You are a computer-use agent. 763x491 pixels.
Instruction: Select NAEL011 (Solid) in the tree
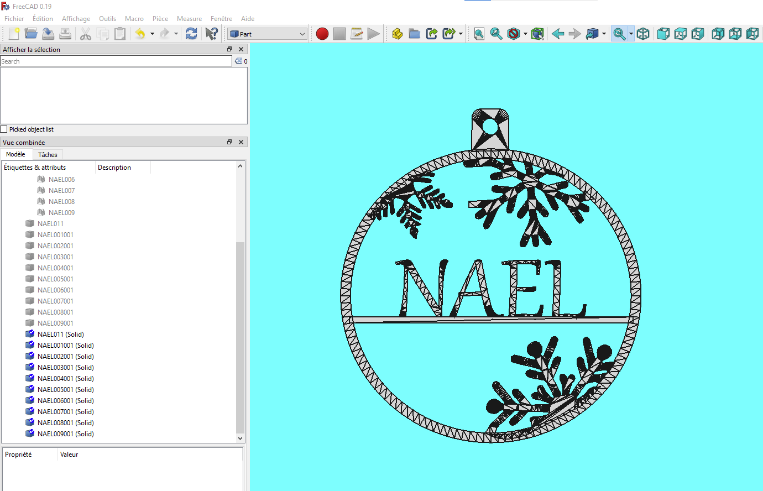(x=60, y=335)
